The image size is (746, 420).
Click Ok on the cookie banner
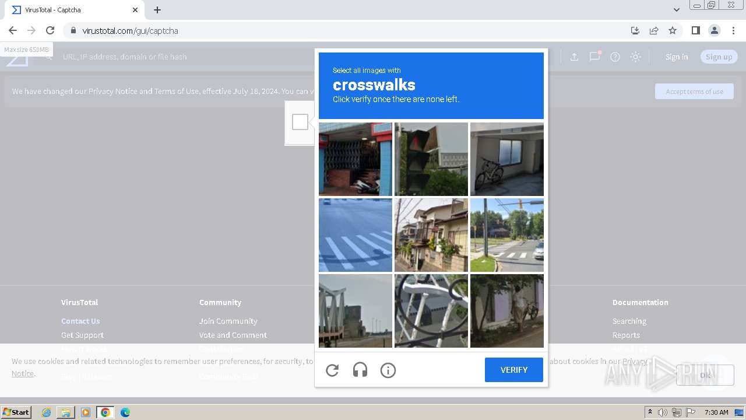click(705, 375)
